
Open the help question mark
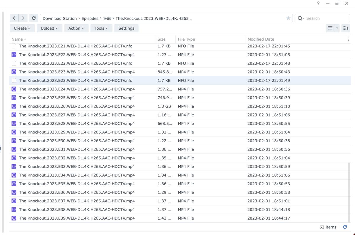pos(318,4)
